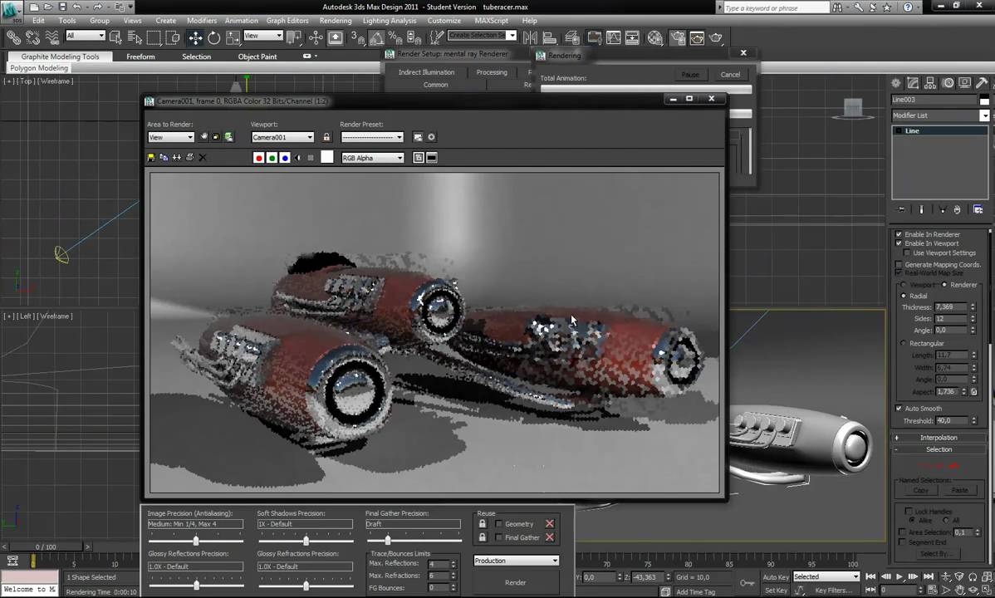Toggle Enable In Renderer checkbox
Viewport: 995px width, 598px height.
[899, 234]
